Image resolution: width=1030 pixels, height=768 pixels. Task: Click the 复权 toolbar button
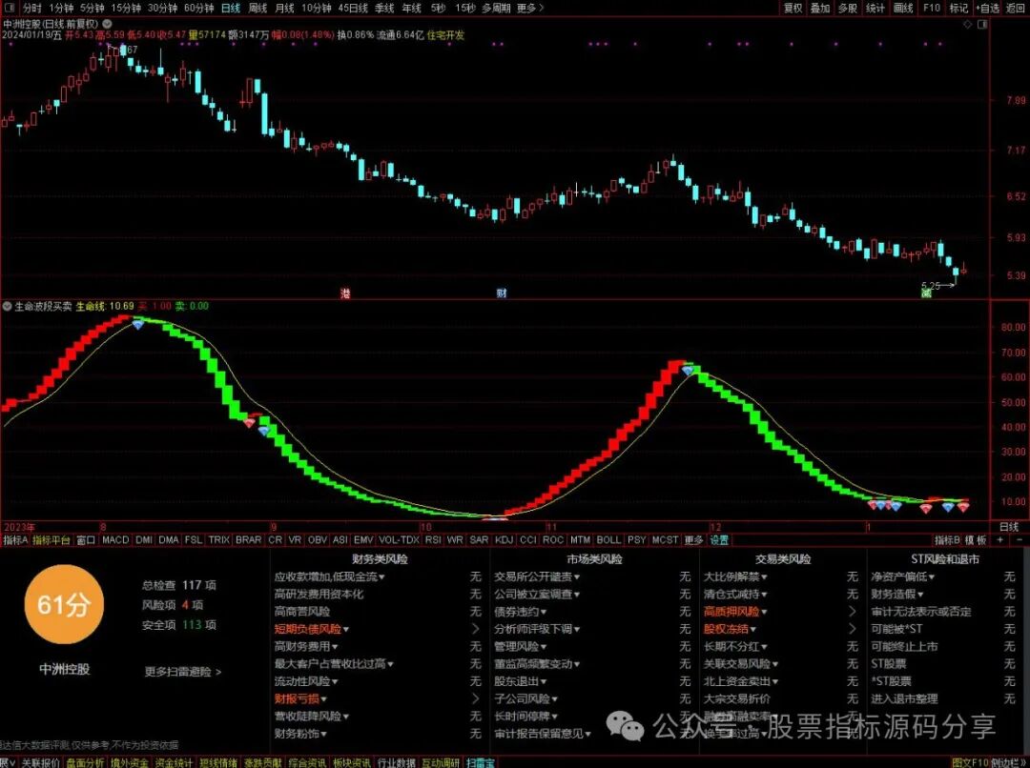pyautogui.click(x=793, y=8)
